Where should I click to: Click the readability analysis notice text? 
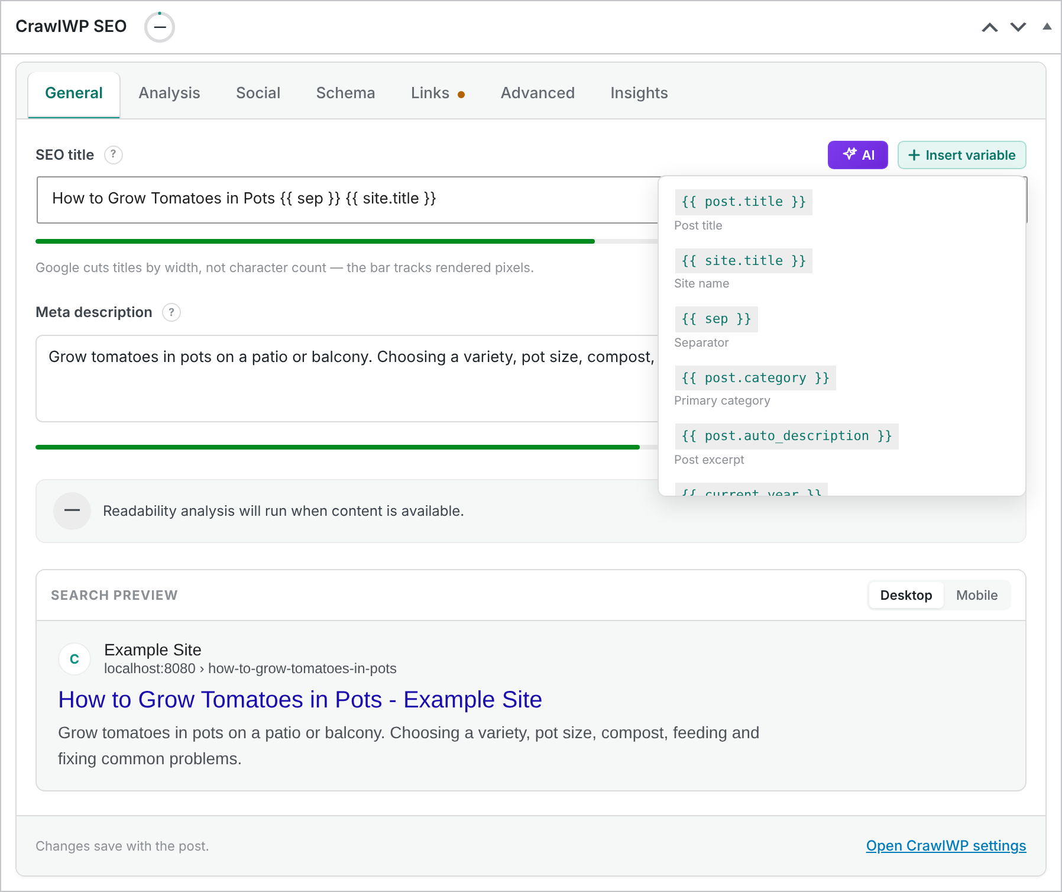tap(283, 511)
